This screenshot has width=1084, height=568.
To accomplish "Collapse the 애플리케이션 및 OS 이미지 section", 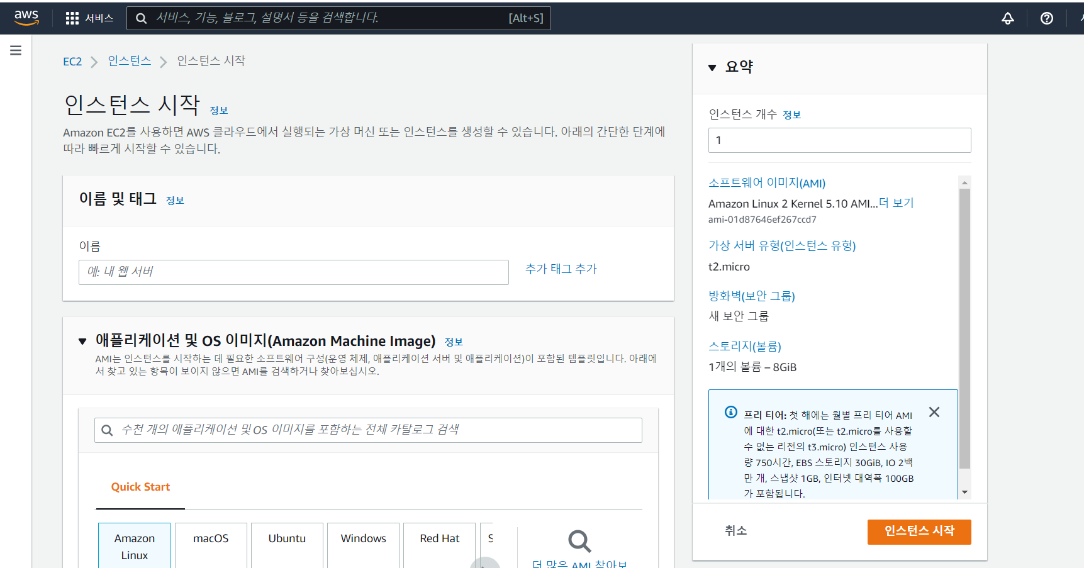I will [82, 342].
